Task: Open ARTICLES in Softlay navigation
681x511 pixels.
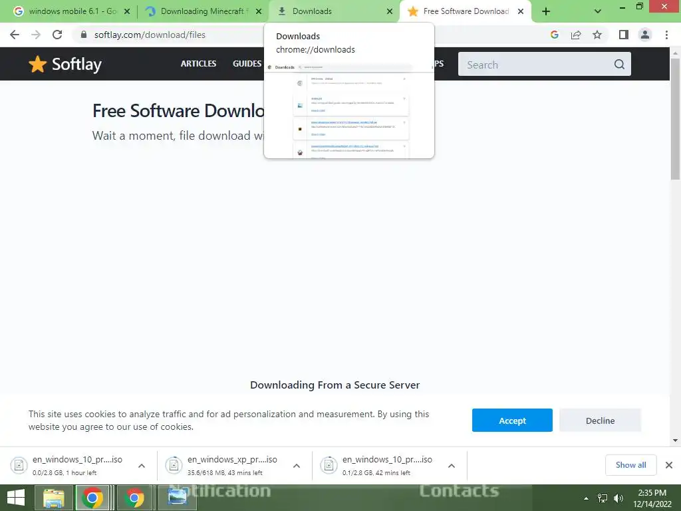Action: point(198,64)
